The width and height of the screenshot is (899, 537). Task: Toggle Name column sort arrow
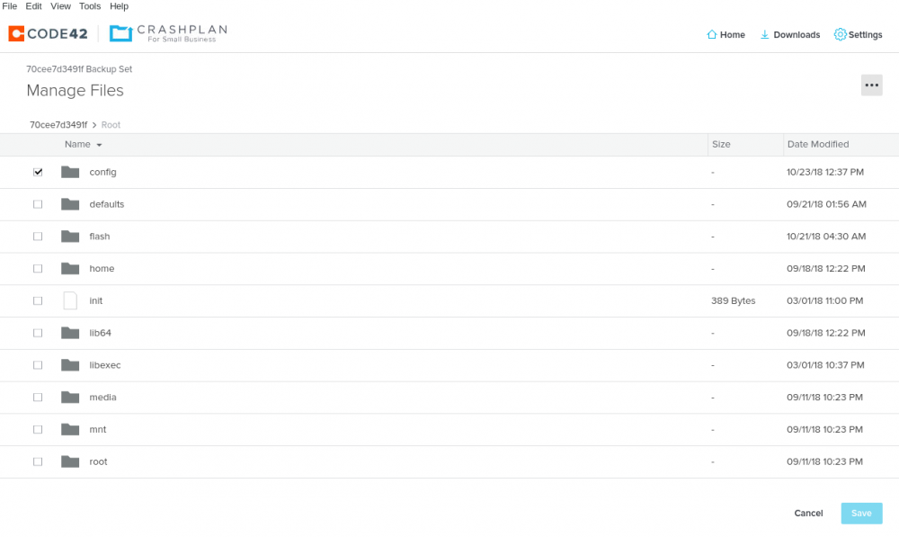(x=99, y=145)
